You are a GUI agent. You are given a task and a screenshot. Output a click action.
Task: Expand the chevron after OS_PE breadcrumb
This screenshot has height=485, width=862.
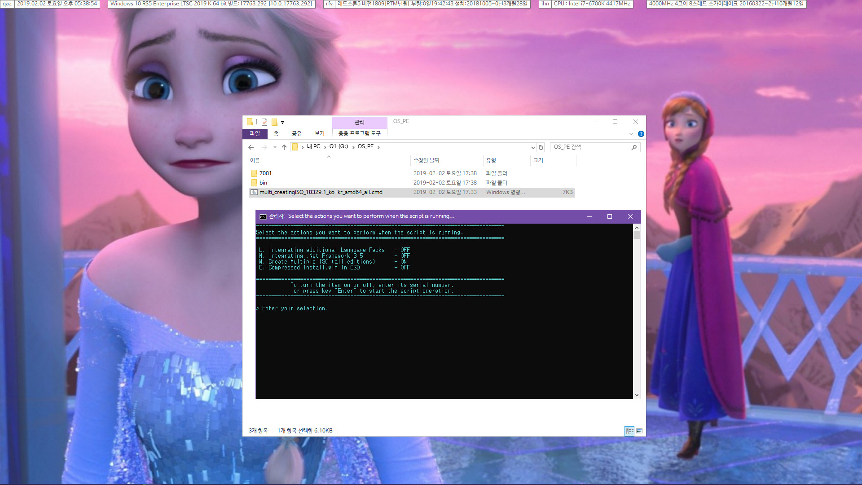(378, 147)
